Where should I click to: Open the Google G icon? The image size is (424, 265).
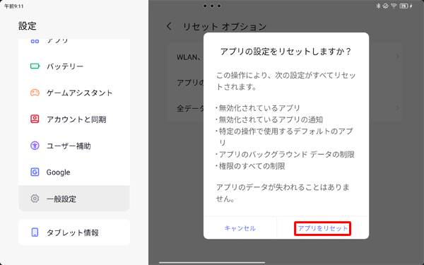pos(35,172)
